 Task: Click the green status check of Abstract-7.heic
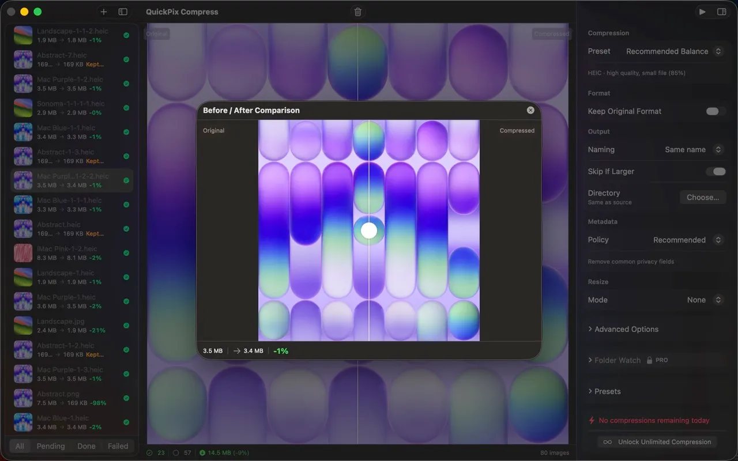[x=126, y=59]
